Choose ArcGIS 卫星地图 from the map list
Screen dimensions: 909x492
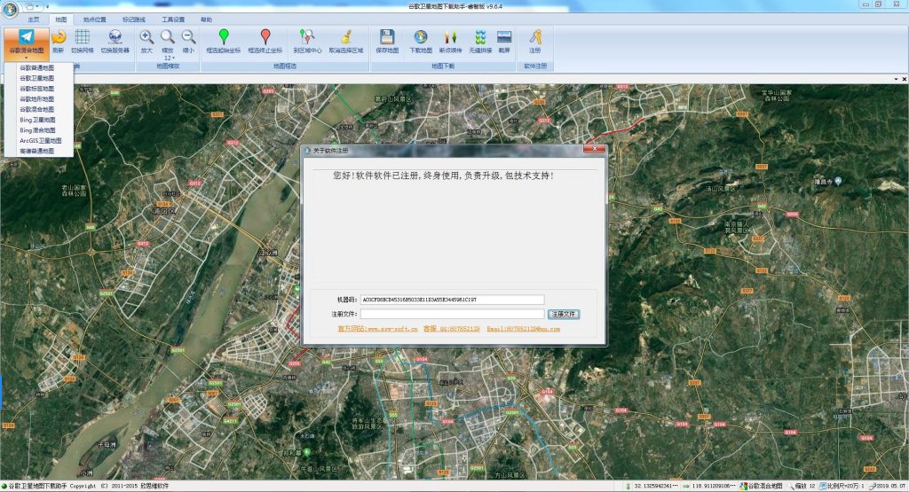point(39,141)
